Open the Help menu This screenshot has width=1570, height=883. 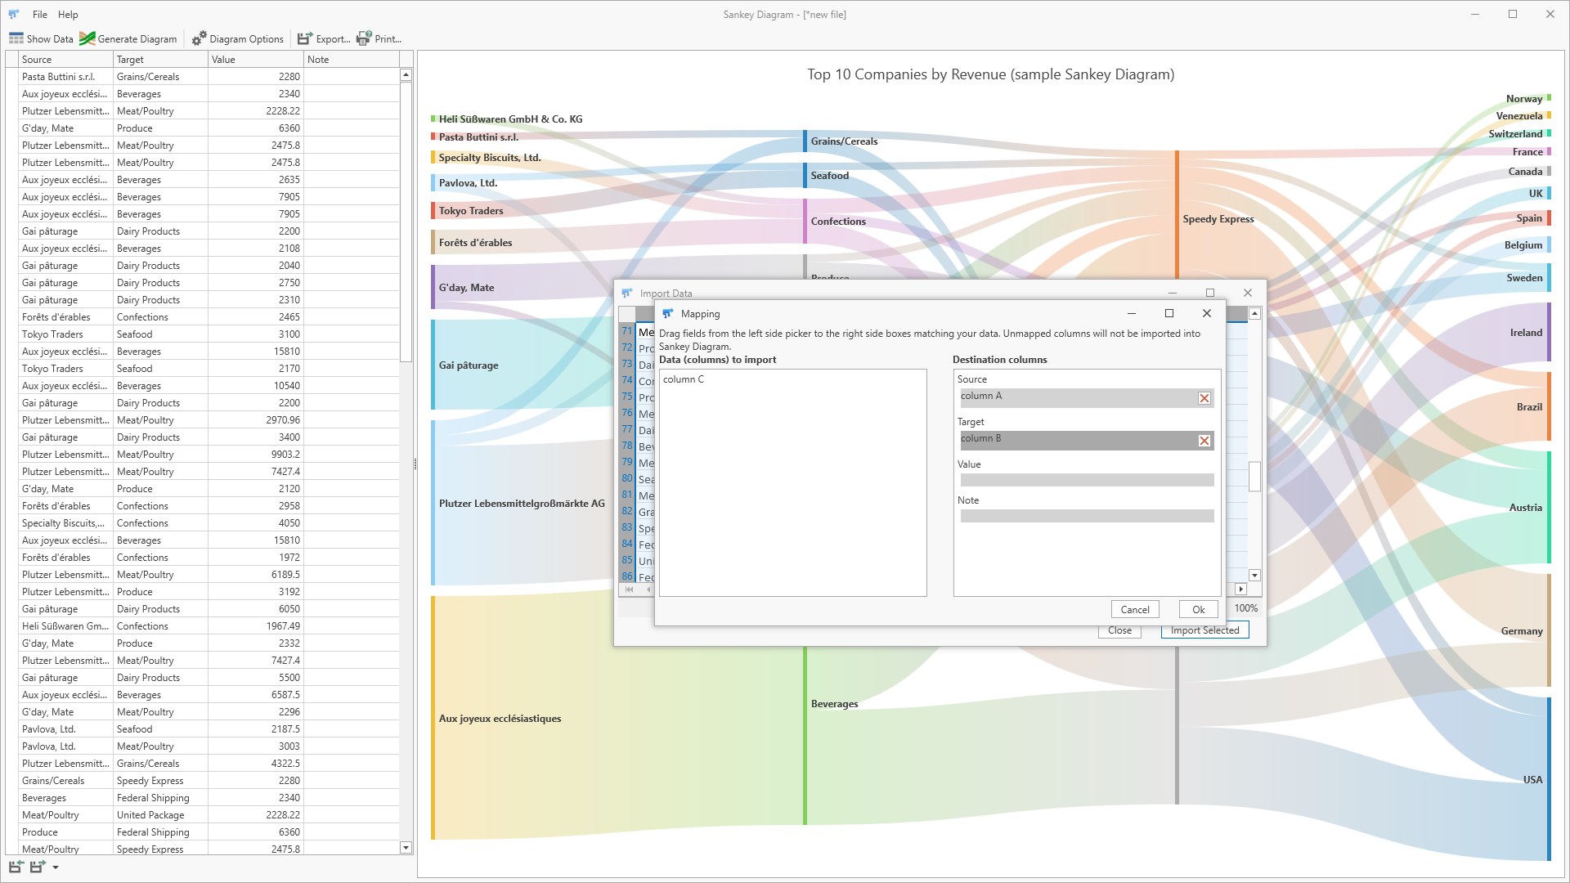click(x=68, y=15)
